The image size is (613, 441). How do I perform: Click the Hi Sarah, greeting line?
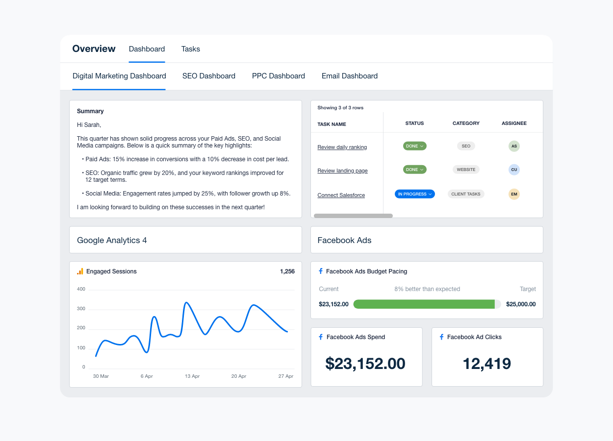[x=89, y=125]
